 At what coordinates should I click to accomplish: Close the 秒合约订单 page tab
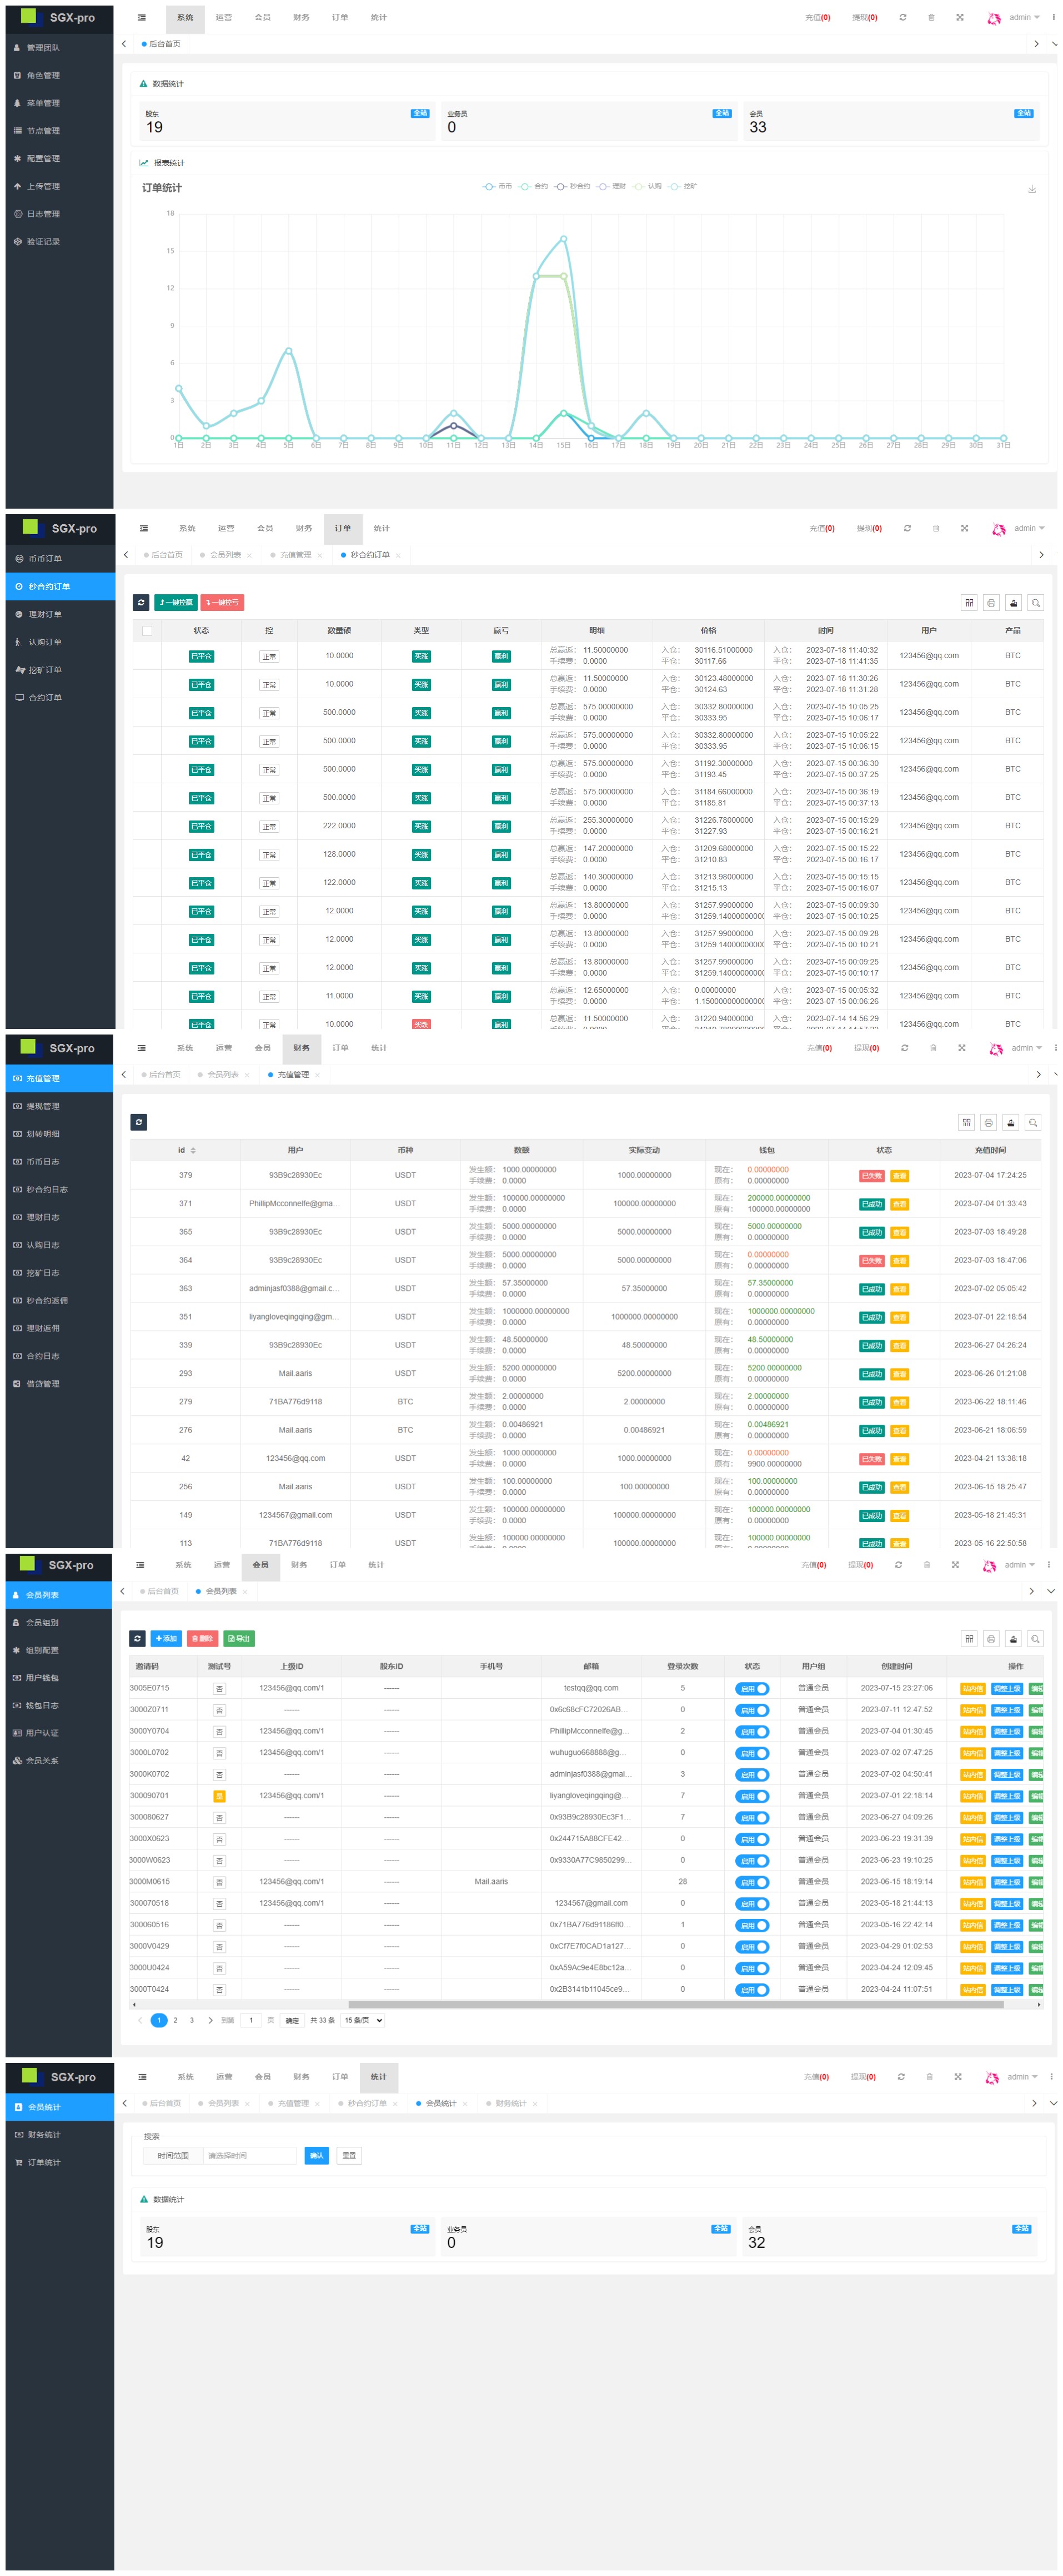[x=398, y=556]
